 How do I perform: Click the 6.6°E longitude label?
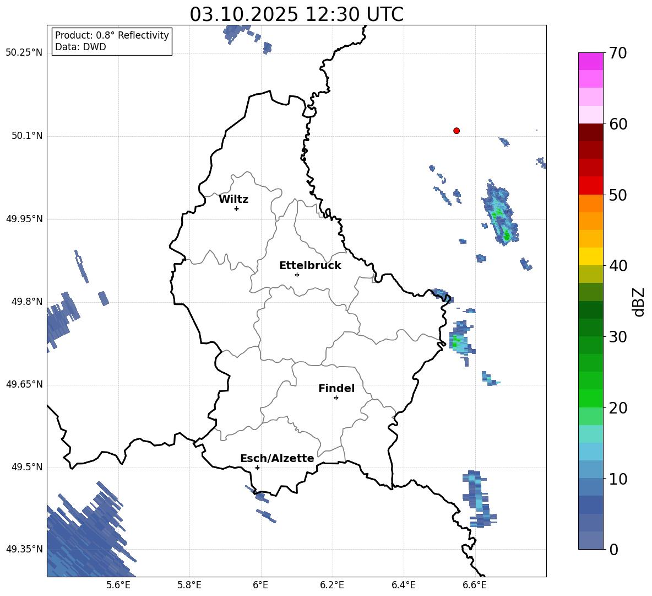point(475,585)
